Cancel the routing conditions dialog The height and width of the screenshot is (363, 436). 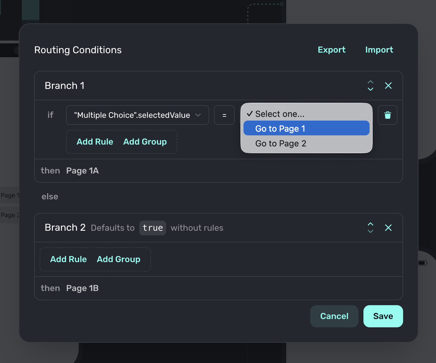click(x=334, y=316)
